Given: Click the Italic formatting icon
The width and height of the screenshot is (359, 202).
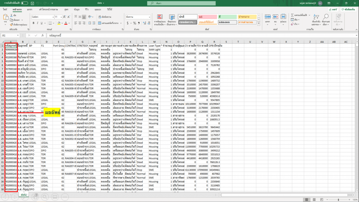Looking at the screenshot, I should (x=38, y=23).
